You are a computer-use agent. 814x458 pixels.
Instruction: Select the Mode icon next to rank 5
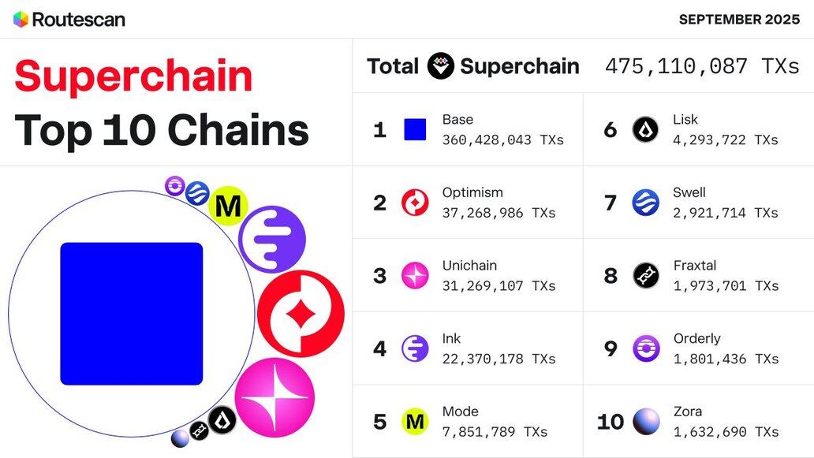click(415, 422)
